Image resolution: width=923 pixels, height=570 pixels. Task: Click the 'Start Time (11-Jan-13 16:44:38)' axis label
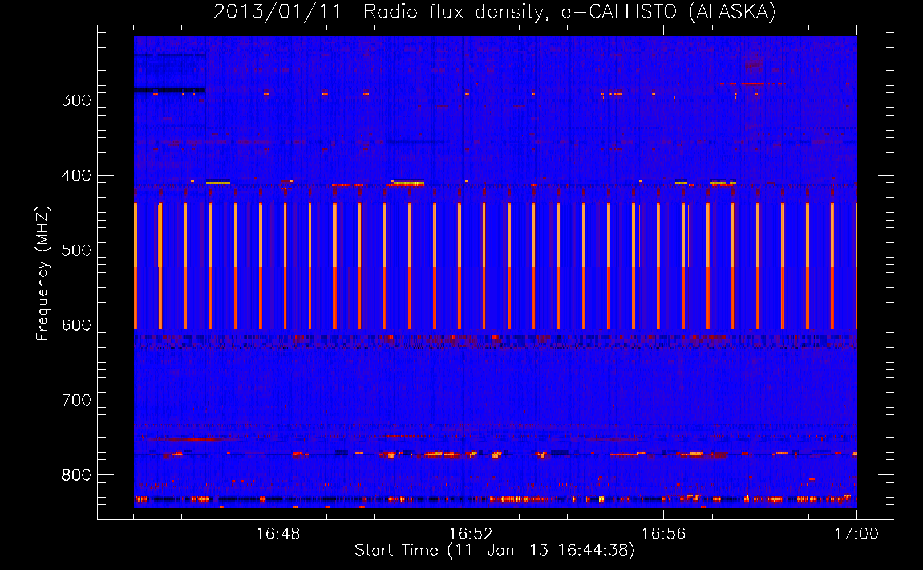pyautogui.click(x=495, y=551)
